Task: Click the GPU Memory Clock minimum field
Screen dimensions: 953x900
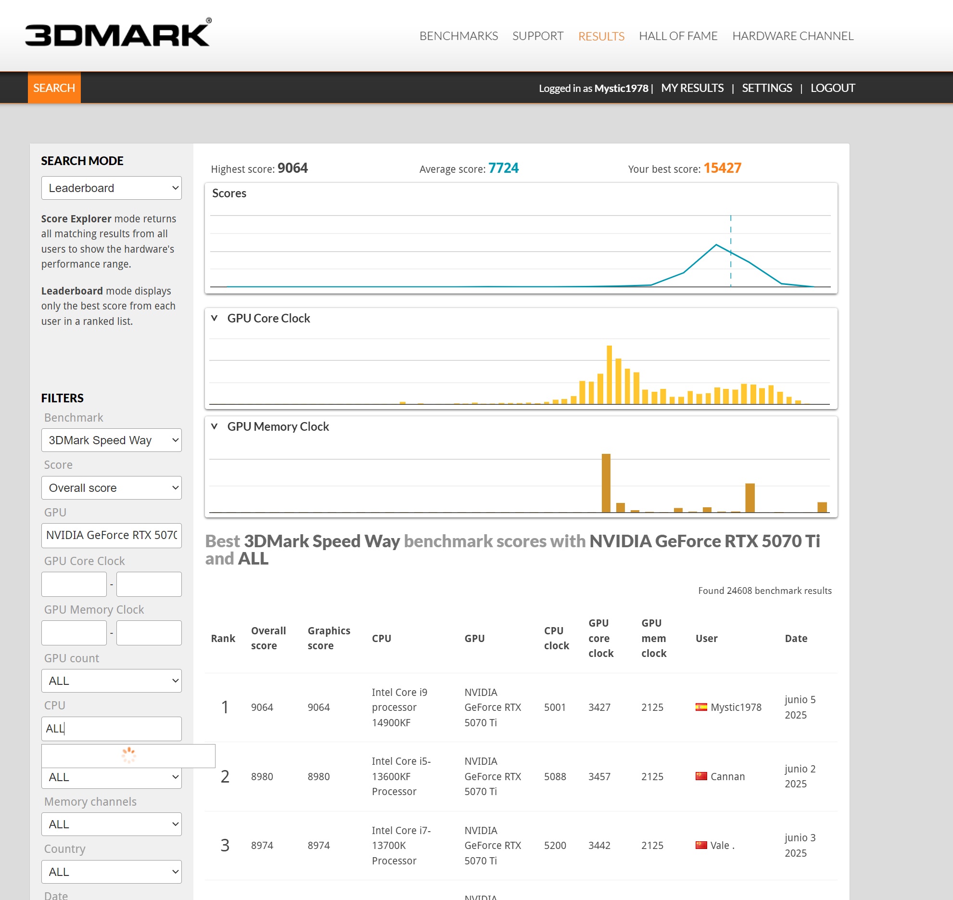Action: tap(74, 632)
